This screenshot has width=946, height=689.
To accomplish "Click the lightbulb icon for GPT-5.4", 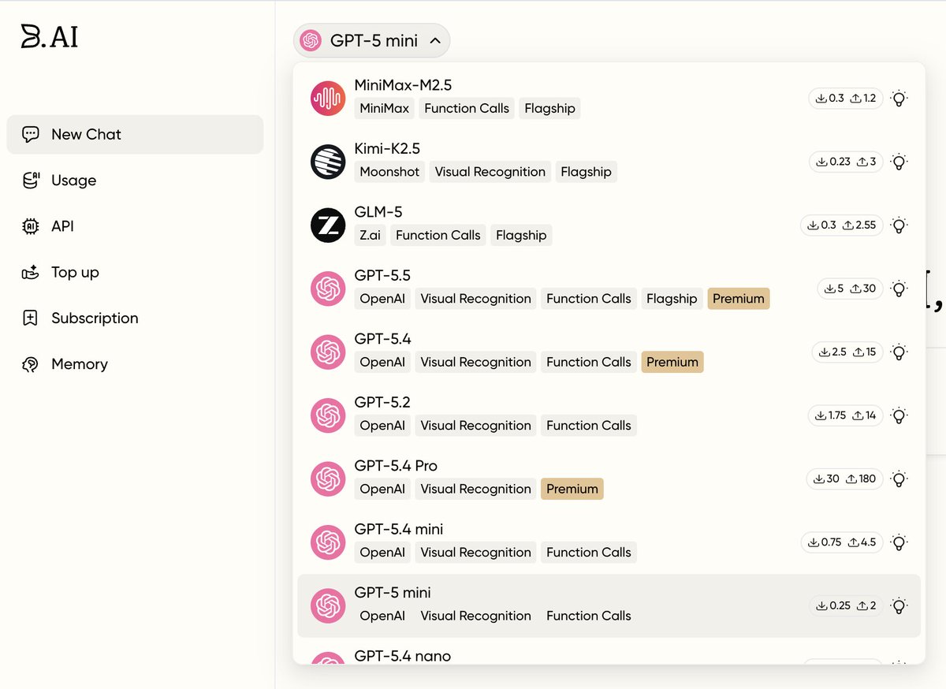I will click(899, 352).
